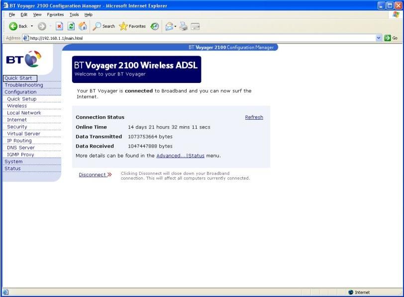Click the green Go arrow button
The image size is (404, 297).
click(x=388, y=38)
